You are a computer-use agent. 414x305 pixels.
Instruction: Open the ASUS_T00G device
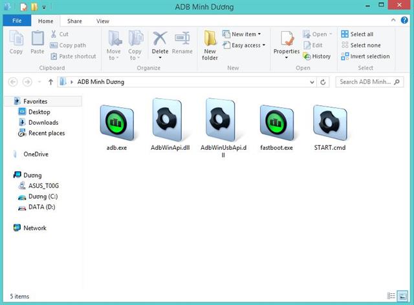tap(39, 185)
